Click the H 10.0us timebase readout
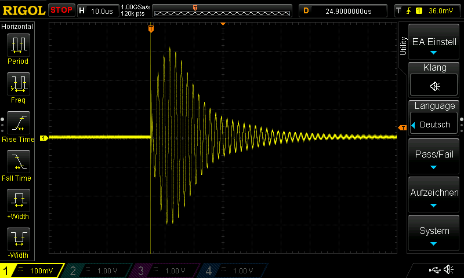Image resolution: width=464 pixels, height=278 pixels. [x=97, y=11]
